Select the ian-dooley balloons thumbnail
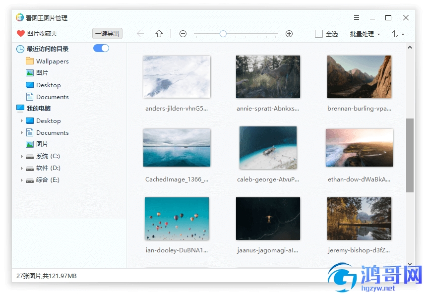This screenshot has width=427, height=296. pyautogui.click(x=177, y=219)
